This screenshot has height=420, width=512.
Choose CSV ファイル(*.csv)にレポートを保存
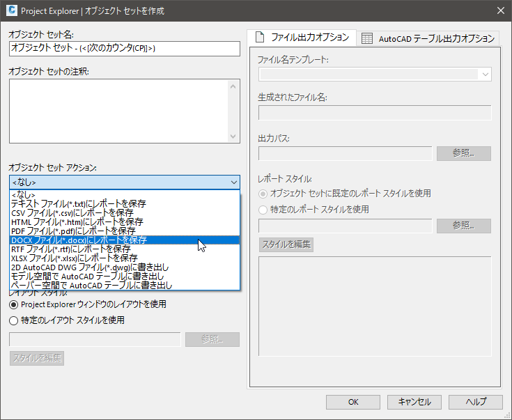click(x=125, y=212)
